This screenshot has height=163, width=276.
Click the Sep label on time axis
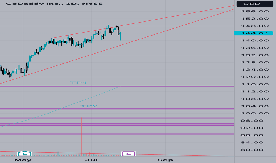(x=165, y=160)
